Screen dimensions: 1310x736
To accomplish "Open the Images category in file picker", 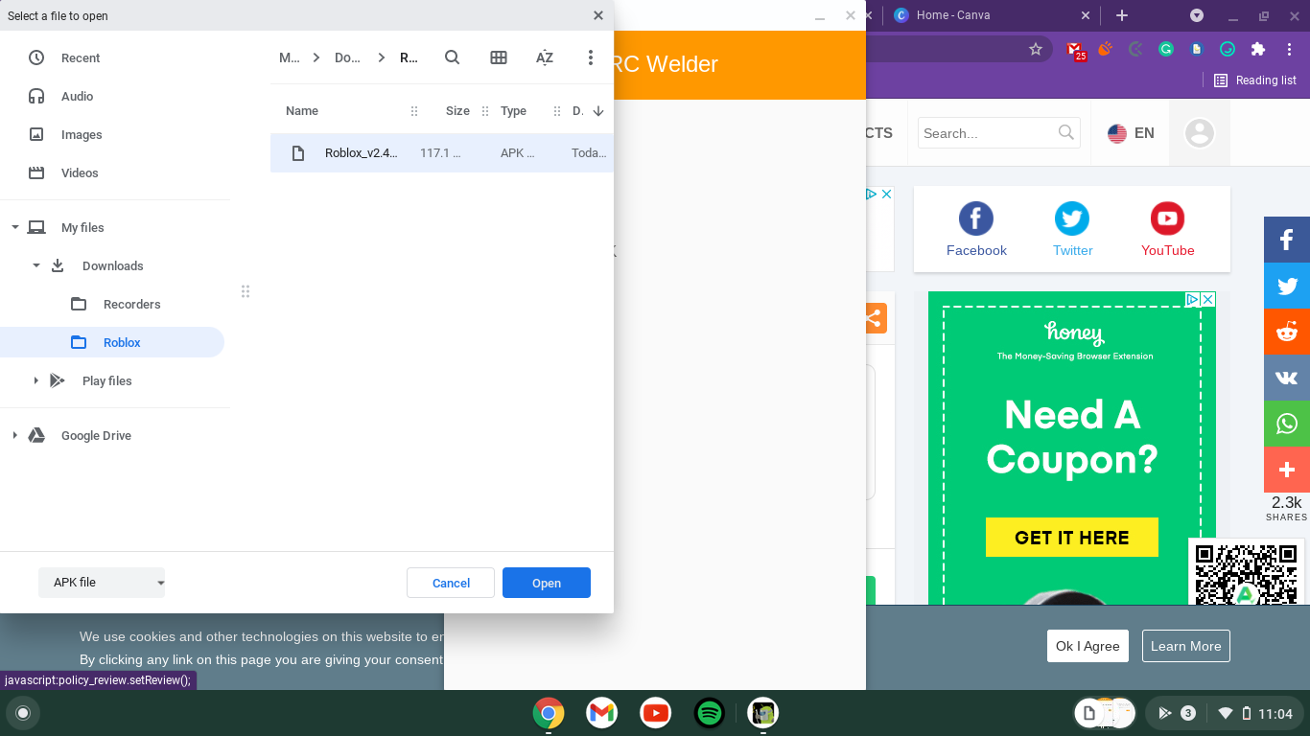I will (x=82, y=134).
